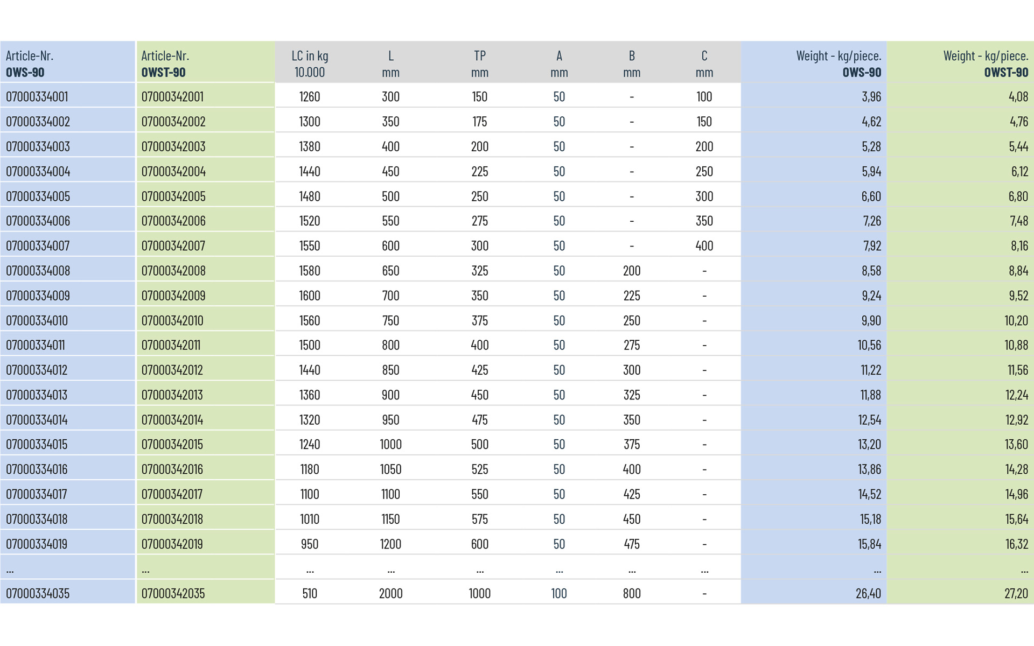Click the LC in kg column header
Screen dimensions: 1034x646
tap(310, 64)
